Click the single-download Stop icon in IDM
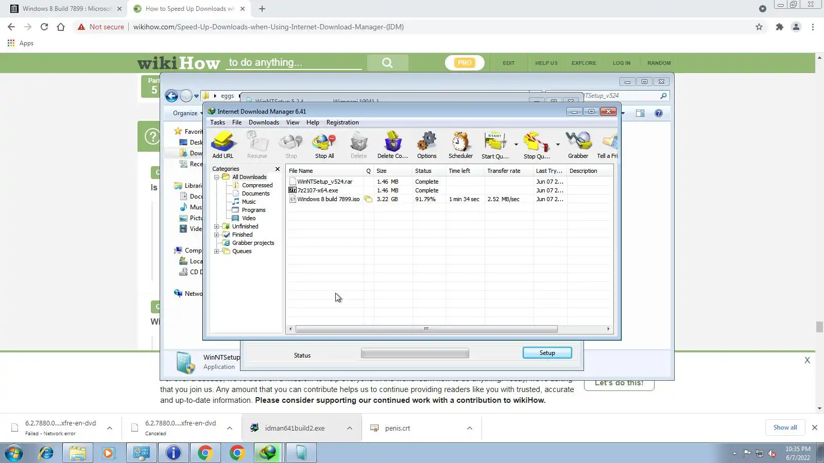 (x=291, y=145)
